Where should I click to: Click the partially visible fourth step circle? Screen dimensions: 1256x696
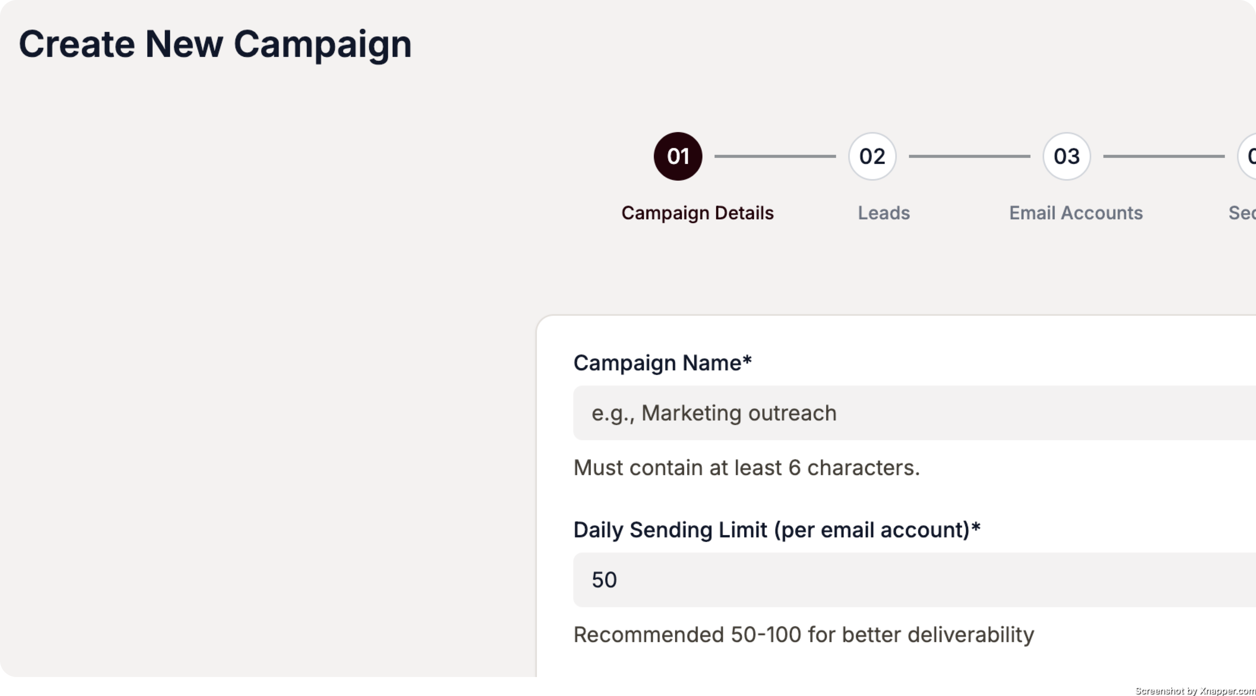[1249, 156]
